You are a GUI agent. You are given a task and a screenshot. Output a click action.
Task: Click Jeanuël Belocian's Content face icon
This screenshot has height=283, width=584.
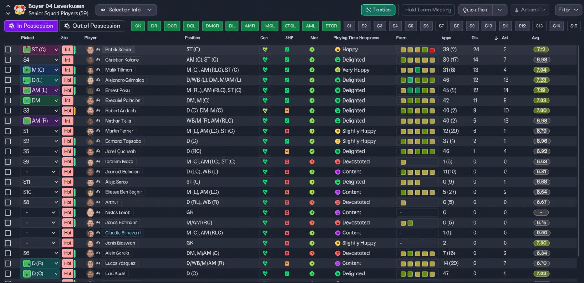click(338, 172)
